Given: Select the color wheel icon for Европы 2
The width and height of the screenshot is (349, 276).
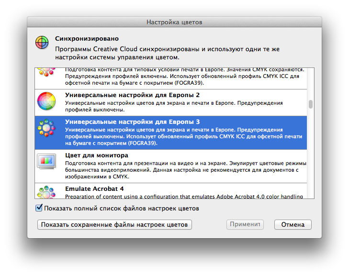Looking at the screenshot, I should pos(46,101).
